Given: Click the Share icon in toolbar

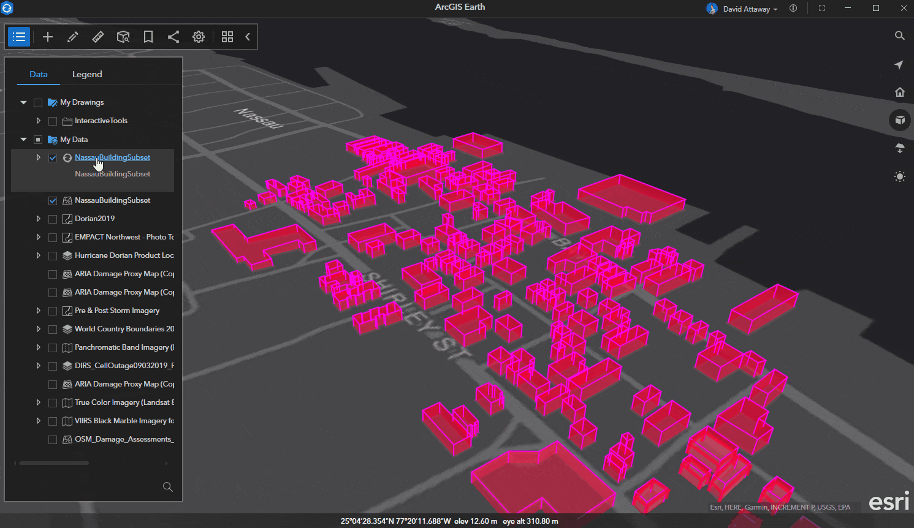Looking at the screenshot, I should [173, 37].
